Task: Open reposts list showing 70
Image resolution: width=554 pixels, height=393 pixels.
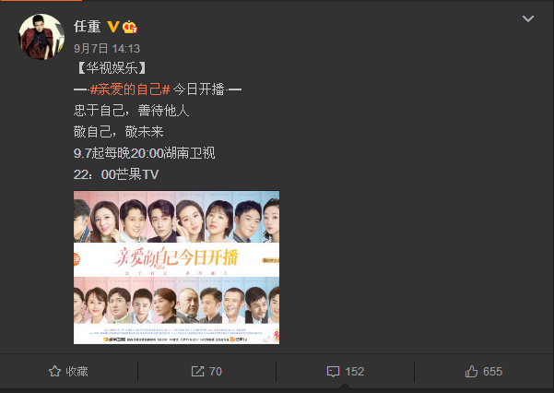Action: [206, 372]
